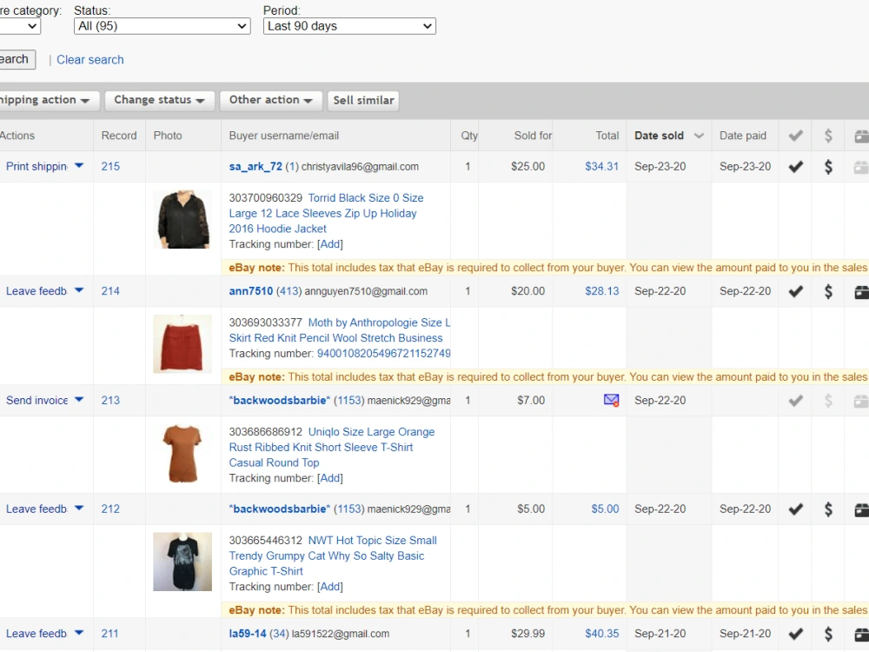Click the Clear search link
The image size is (869, 652).
coord(90,60)
